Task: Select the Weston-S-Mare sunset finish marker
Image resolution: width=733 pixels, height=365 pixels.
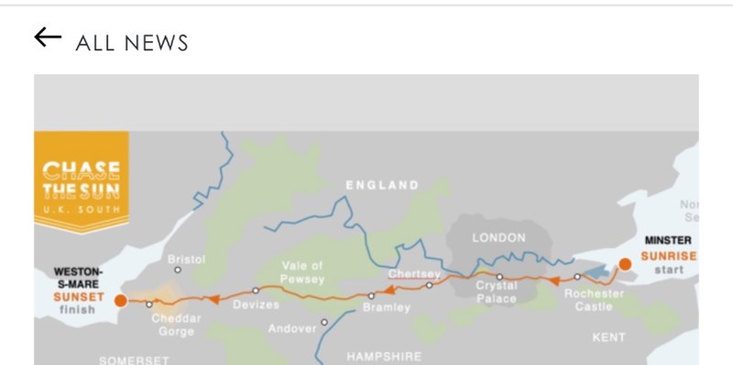Action: tap(121, 301)
